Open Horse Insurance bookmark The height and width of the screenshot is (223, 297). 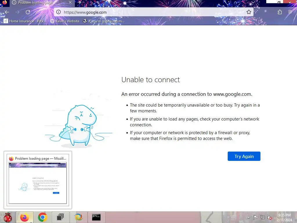[25, 21]
